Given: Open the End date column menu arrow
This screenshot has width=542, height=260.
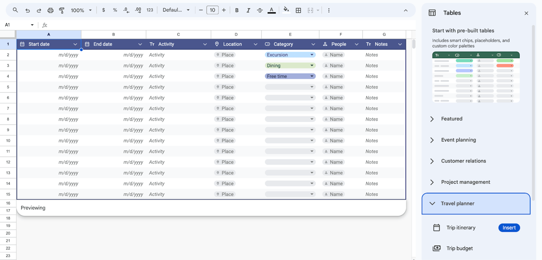Looking at the screenshot, I should 140,44.
